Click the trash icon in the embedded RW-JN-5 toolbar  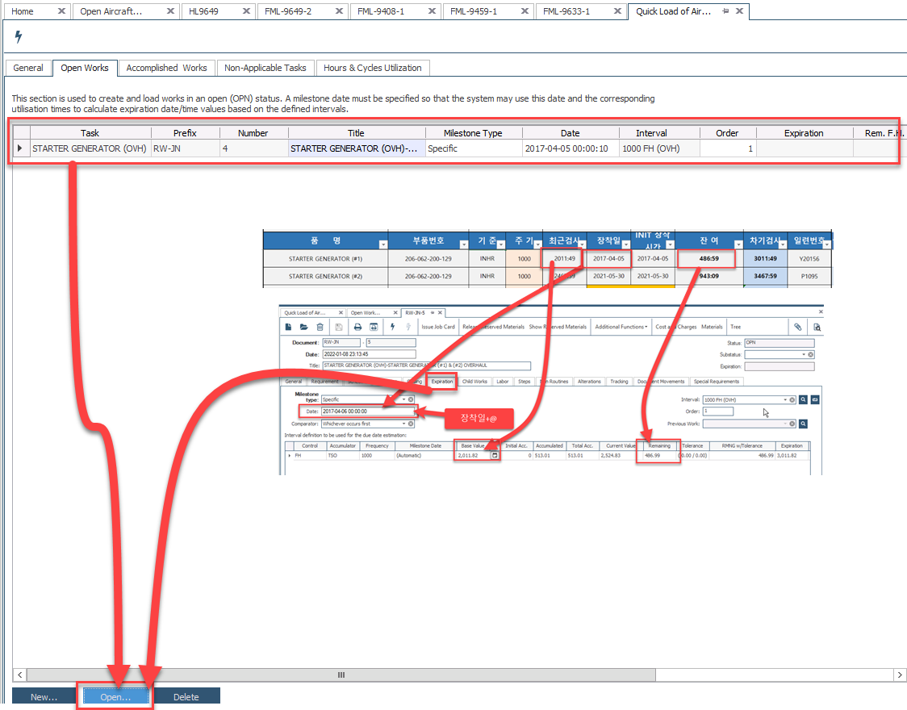320,327
